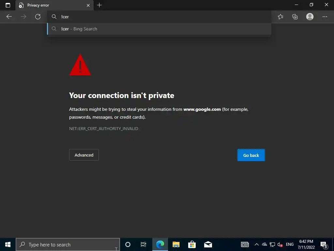The height and width of the screenshot is (251, 334).
Task: Open Microsoft Store from the taskbar
Action: tap(192, 244)
